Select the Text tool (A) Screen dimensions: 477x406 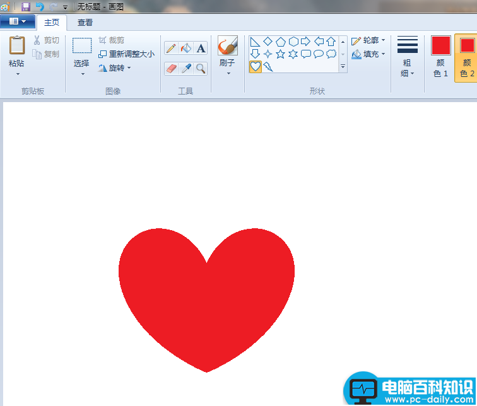[x=201, y=49]
